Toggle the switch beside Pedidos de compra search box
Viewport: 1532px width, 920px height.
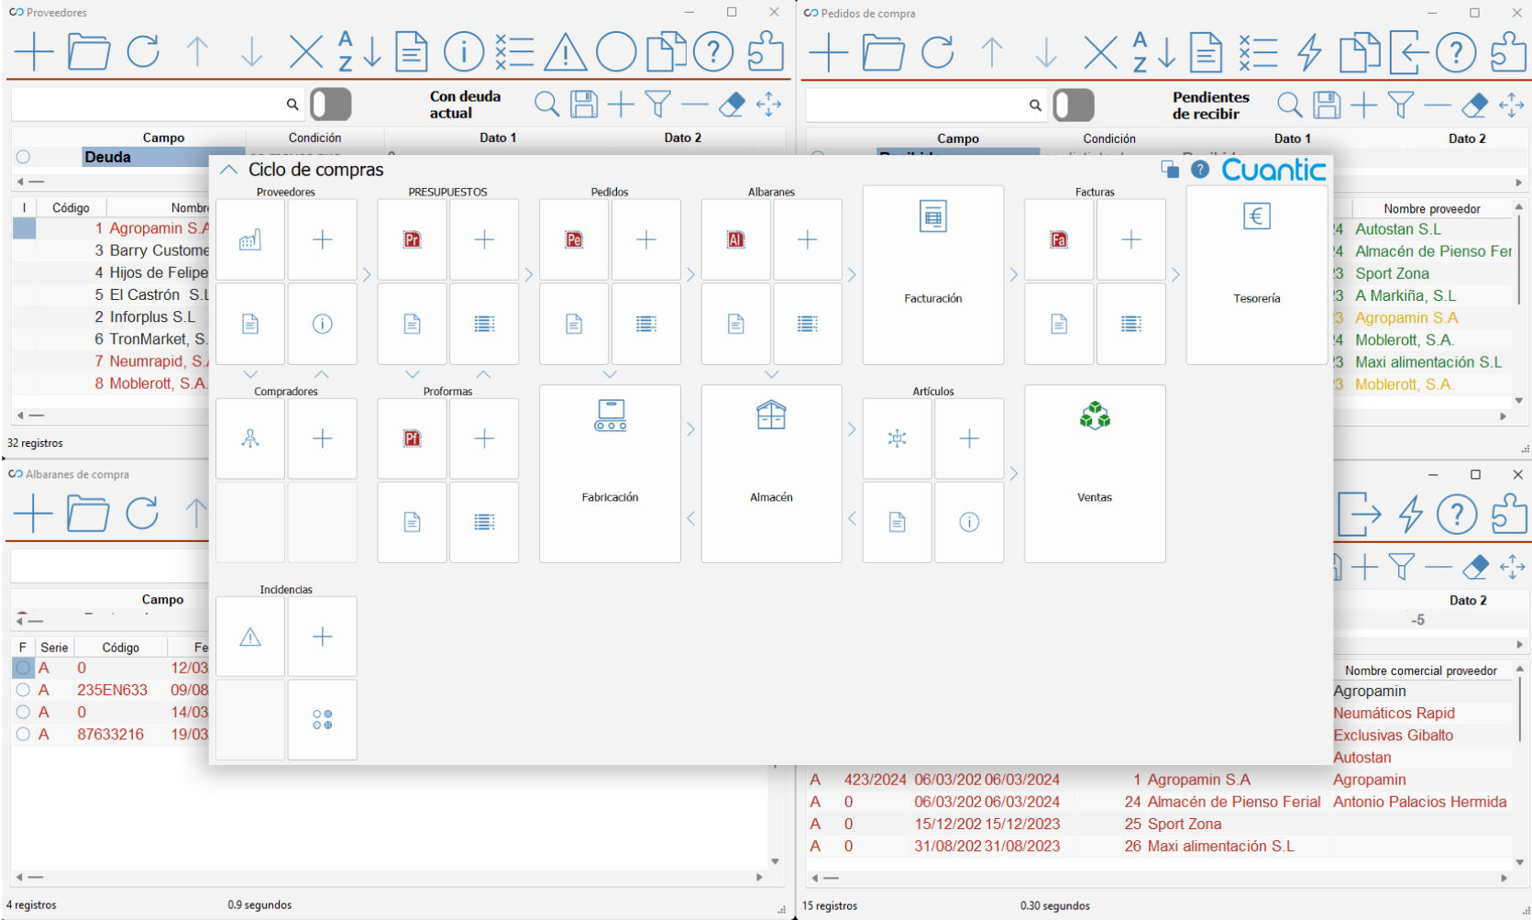pyautogui.click(x=1074, y=105)
